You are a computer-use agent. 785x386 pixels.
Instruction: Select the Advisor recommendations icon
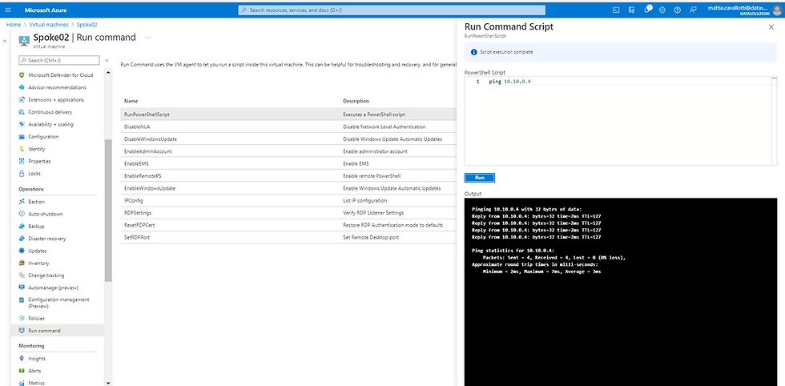(x=22, y=87)
